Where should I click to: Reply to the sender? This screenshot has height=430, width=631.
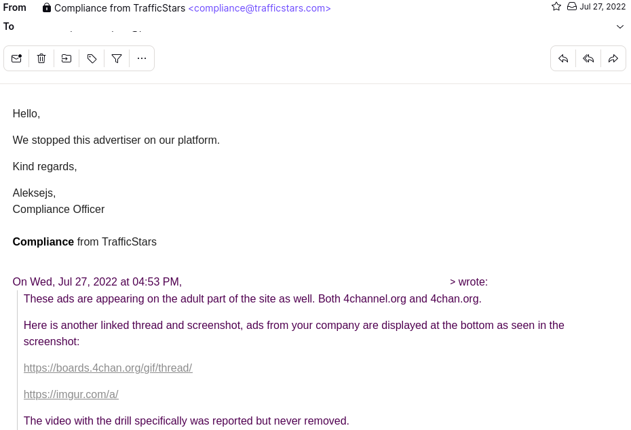point(563,58)
